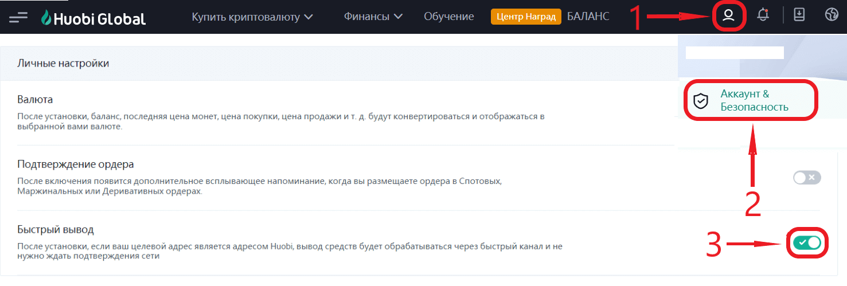Click the chevron next to Финансы
The height and width of the screenshot is (286, 847).
[398, 17]
